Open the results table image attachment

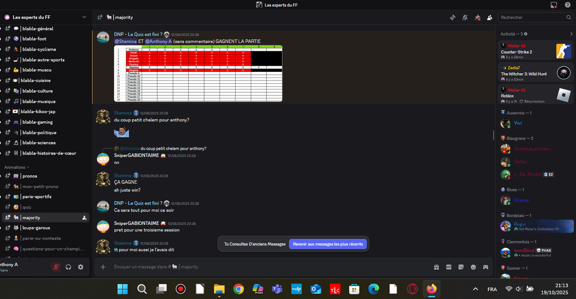[198, 74]
